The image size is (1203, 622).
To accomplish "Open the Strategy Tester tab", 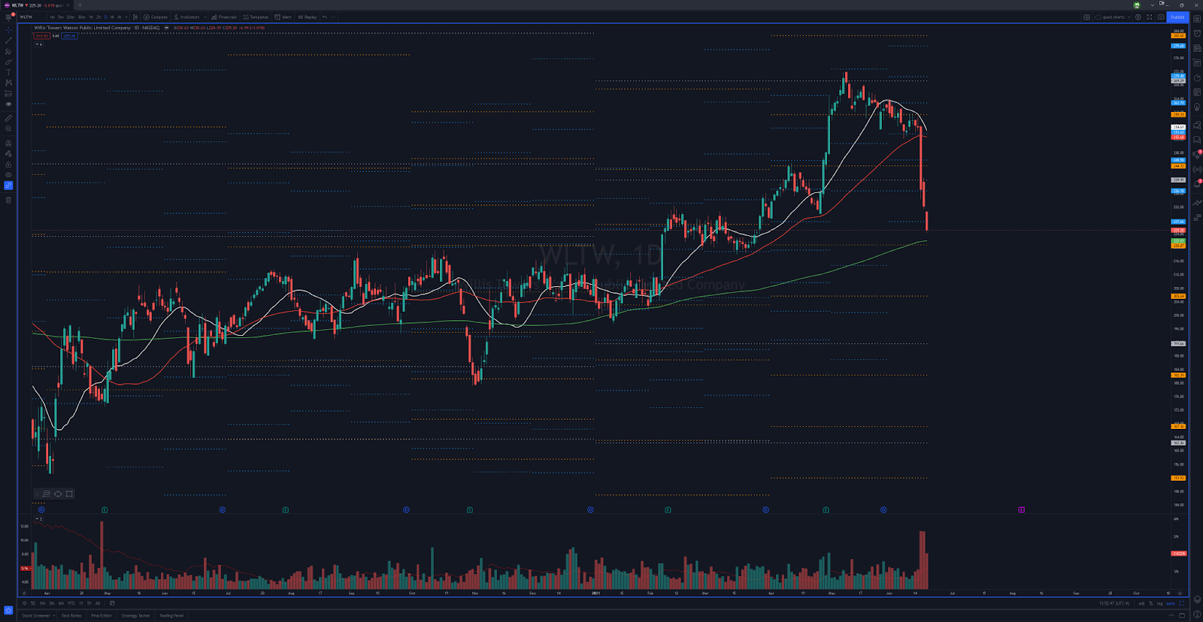I will [x=135, y=616].
